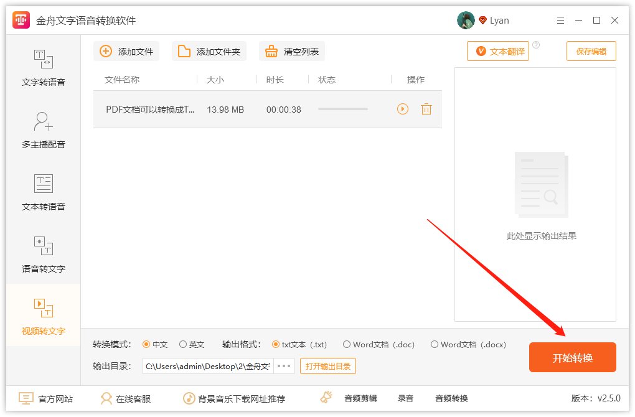The height and width of the screenshot is (417, 635).
Task: Open the 语音转文字 panel
Action: [43, 253]
